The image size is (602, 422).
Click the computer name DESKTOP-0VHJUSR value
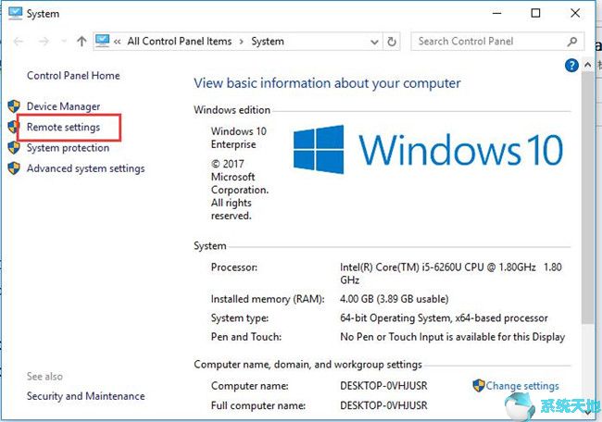(x=383, y=386)
